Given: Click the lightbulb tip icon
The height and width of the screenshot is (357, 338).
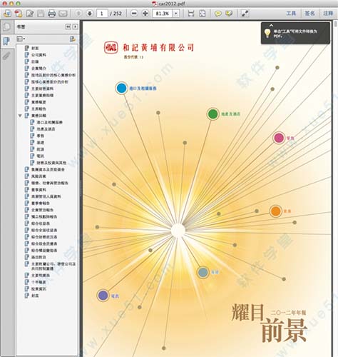Looking at the screenshot, I should [267, 33].
